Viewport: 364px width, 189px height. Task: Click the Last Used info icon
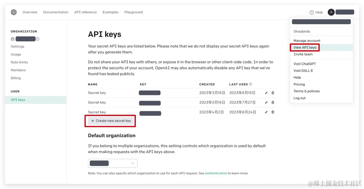[x=250, y=84]
